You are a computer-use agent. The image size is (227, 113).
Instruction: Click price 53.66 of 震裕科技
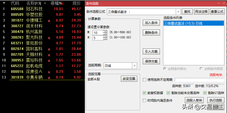(x=76, y=60)
